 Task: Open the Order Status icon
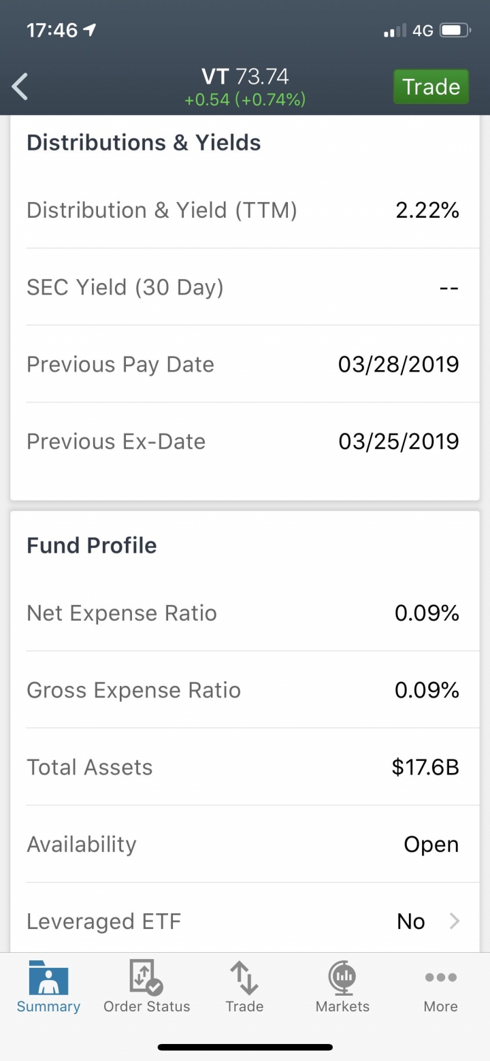point(146,977)
